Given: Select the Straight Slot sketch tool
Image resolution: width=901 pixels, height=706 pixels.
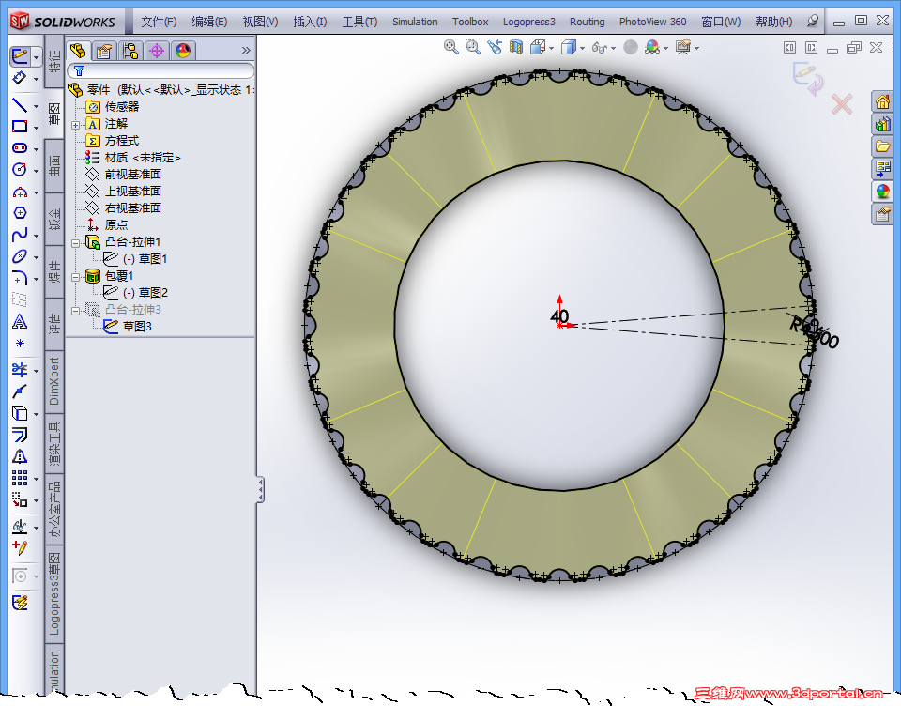Looking at the screenshot, I should click(20, 148).
